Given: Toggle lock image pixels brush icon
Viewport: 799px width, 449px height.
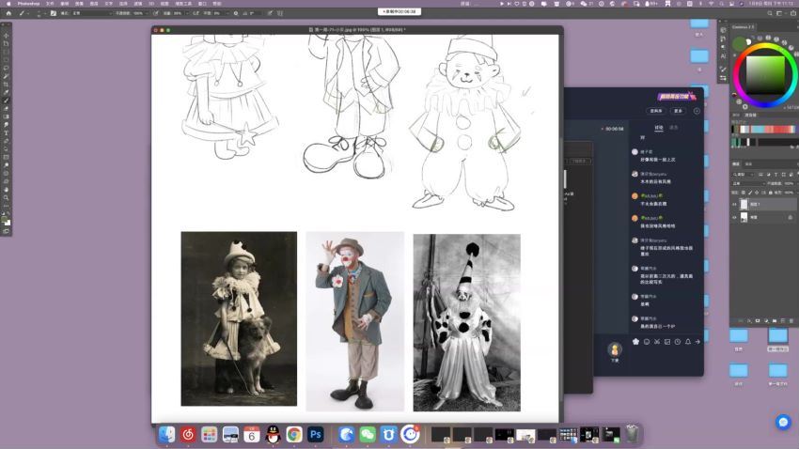Looking at the screenshot, I should (x=750, y=193).
